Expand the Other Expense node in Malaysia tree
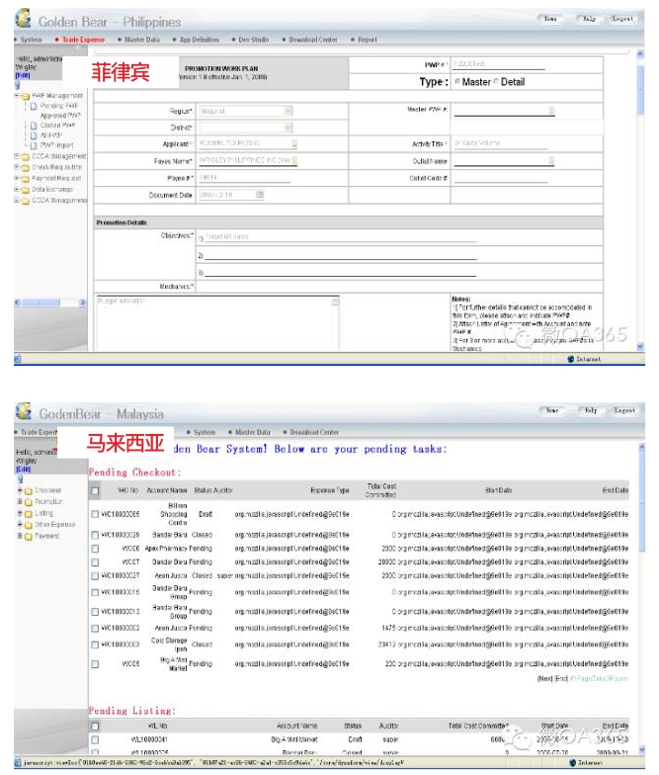 [20, 524]
